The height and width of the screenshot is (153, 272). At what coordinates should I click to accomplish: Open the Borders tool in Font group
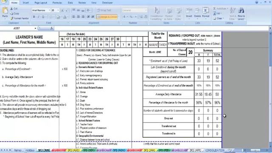click(x=52, y=17)
